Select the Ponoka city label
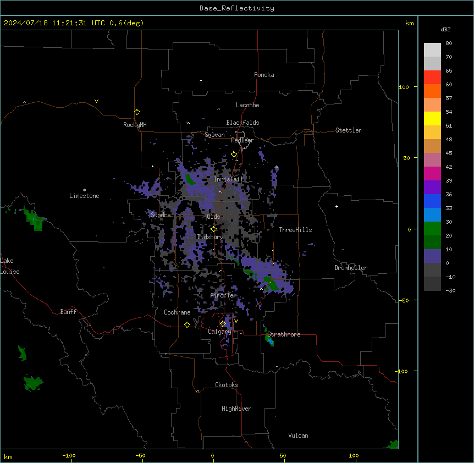The image size is (474, 463). [264, 75]
